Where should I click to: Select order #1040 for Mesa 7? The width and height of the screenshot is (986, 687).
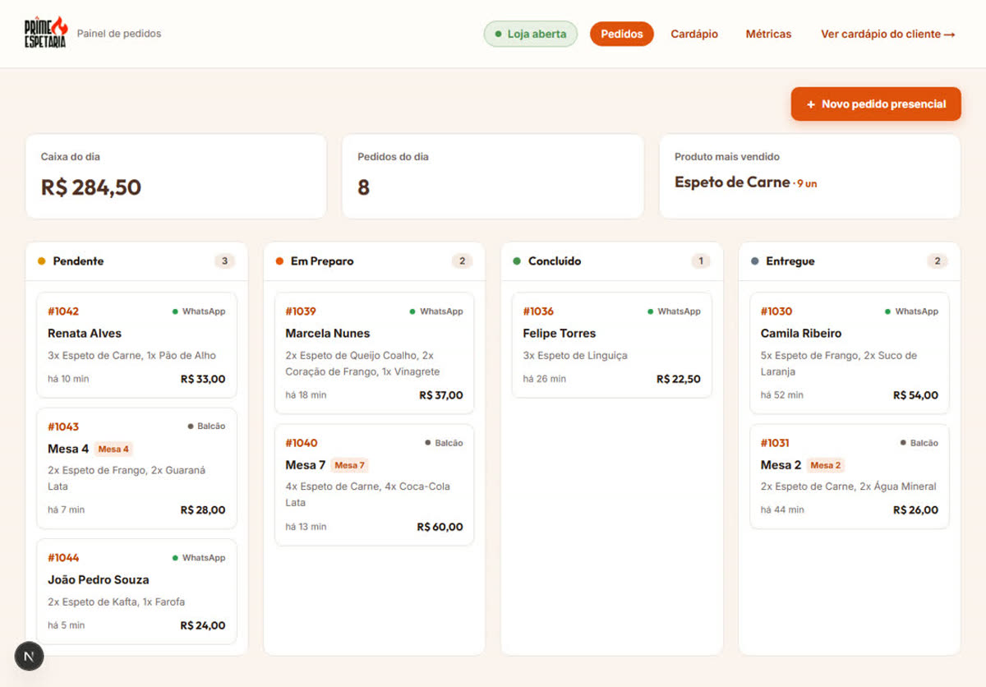[374, 485]
